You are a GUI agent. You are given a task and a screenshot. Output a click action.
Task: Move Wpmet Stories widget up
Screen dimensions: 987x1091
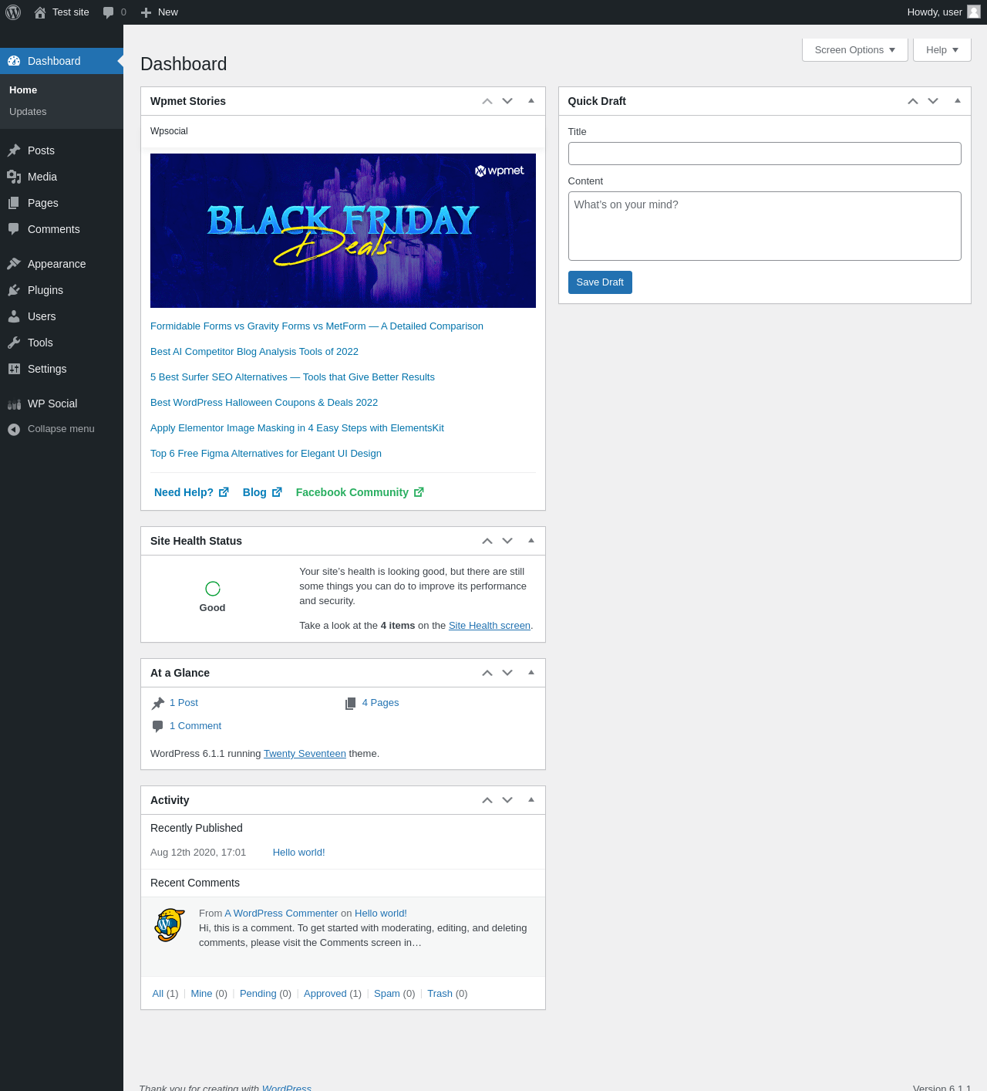[x=487, y=101]
